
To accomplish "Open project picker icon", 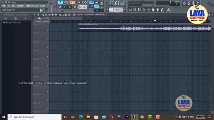I will [153, 10].
